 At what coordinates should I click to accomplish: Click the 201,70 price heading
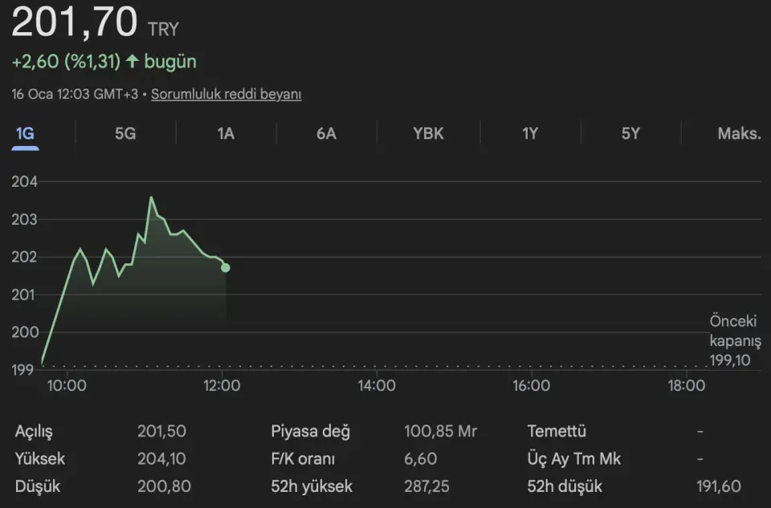click(x=74, y=22)
